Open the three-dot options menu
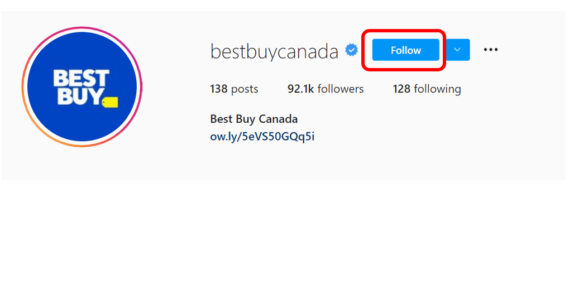569x295 pixels. point(491,50)
